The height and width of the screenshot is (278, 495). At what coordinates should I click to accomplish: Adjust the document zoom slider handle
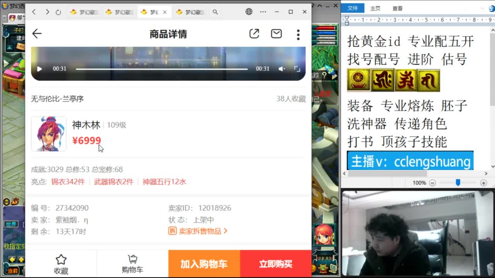pos(458,183)
